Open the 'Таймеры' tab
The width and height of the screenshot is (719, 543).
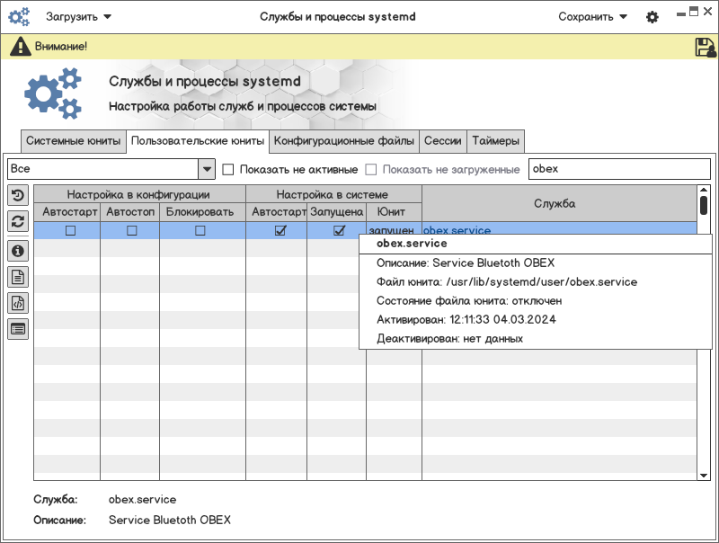pyautogui.click(x=495, y=141)
